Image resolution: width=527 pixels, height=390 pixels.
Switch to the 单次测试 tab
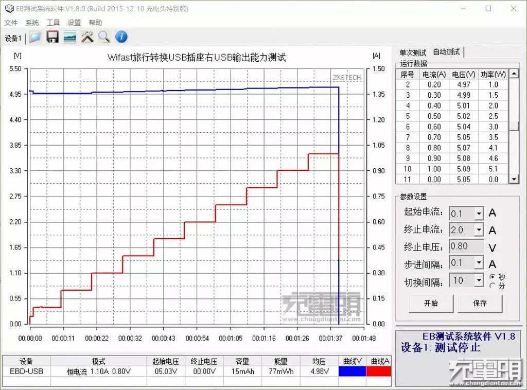(413, 53)
